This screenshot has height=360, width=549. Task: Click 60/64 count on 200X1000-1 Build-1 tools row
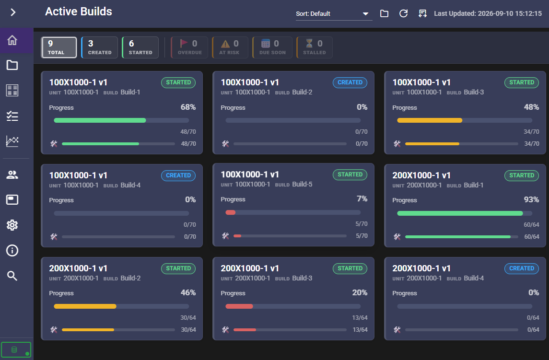(531, 237)
